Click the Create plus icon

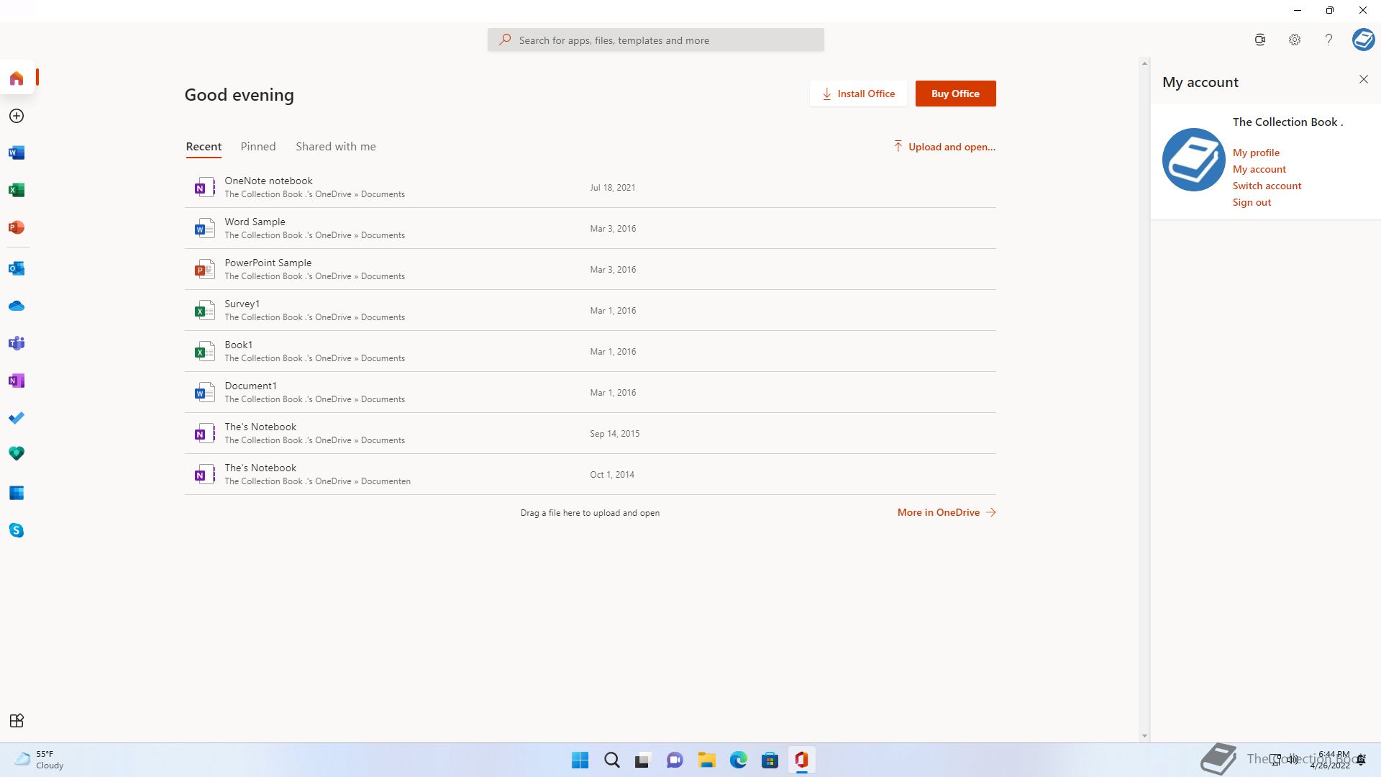pos(17,116)
